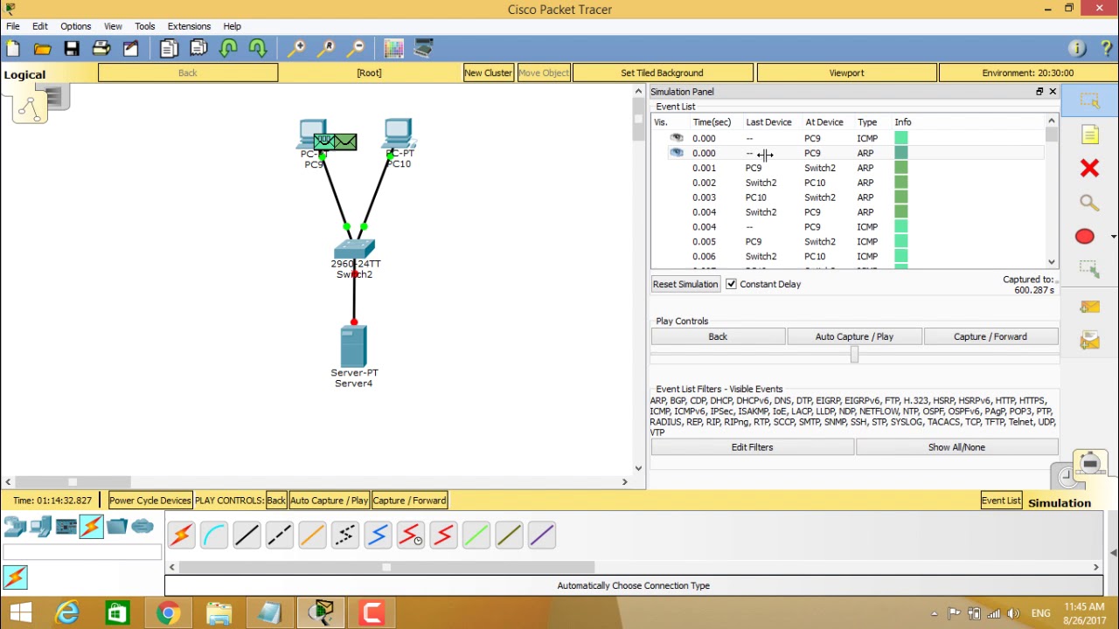
Task: Click Reset Simulation button
Action: point(685,284)
